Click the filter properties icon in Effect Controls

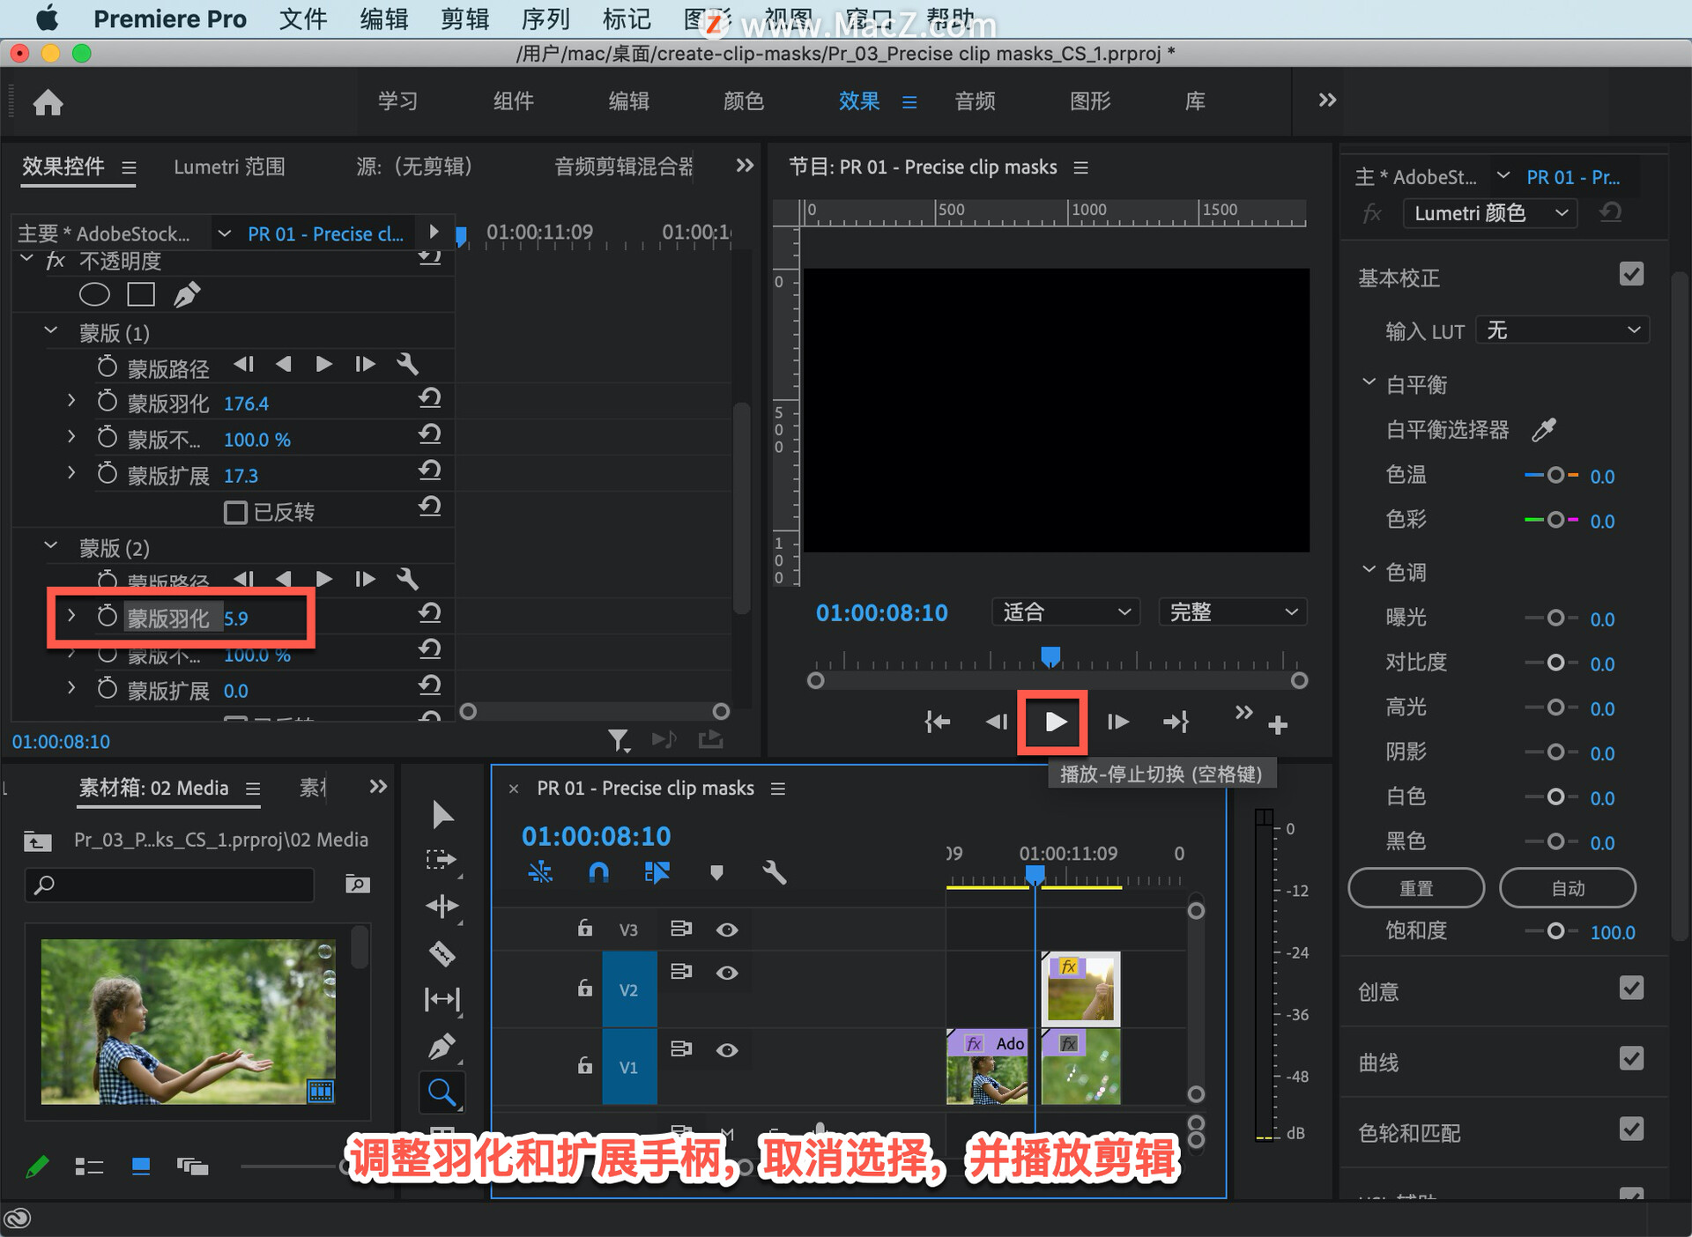coord(619,740)
